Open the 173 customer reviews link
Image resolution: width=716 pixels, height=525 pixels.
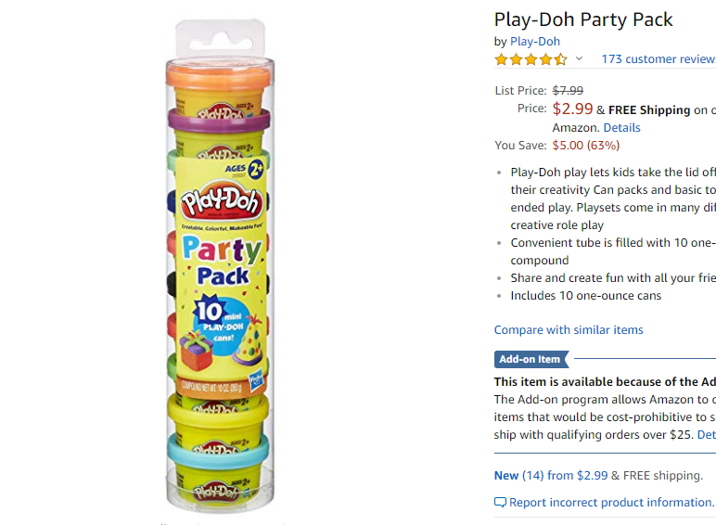pos(658,58)
